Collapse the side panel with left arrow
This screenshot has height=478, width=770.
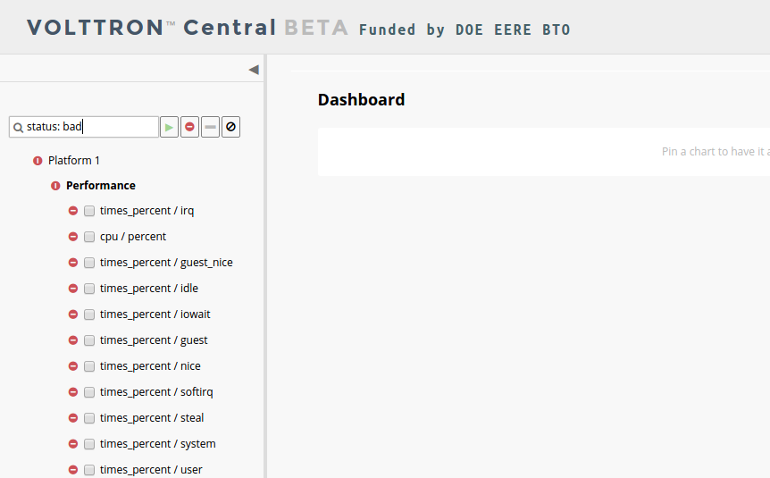coord(254,70)
